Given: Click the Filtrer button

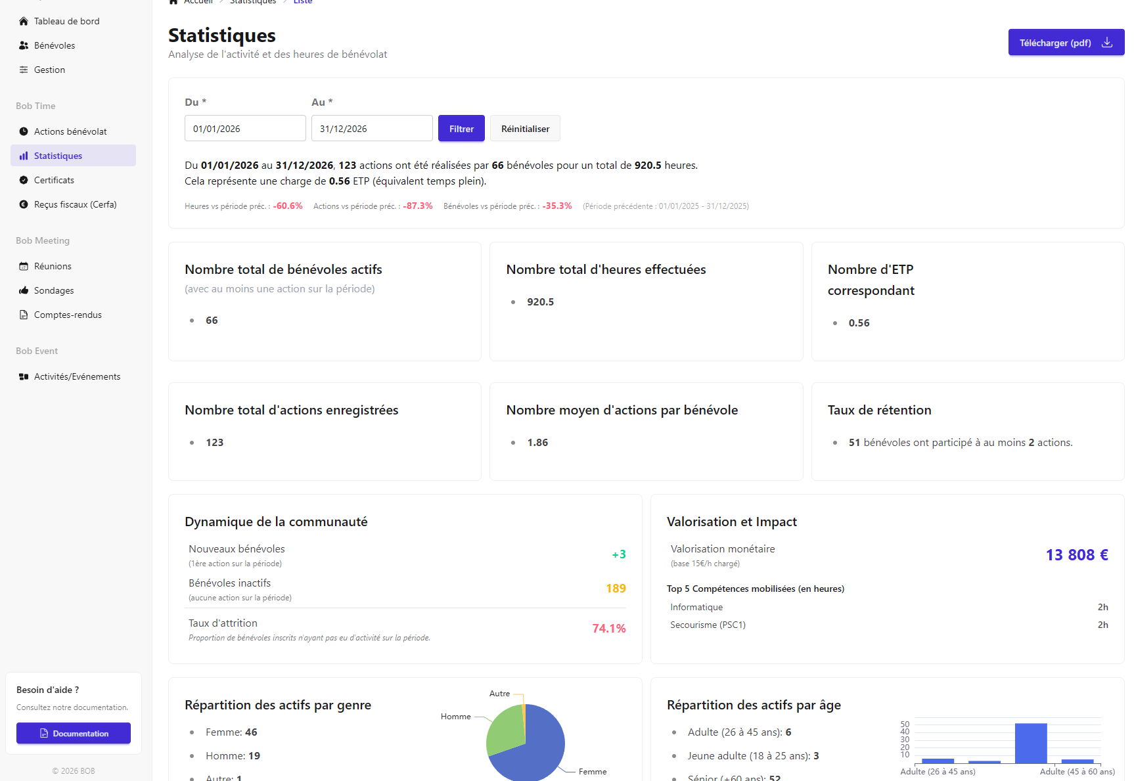Looking at the screenshot, I should 461,128.
